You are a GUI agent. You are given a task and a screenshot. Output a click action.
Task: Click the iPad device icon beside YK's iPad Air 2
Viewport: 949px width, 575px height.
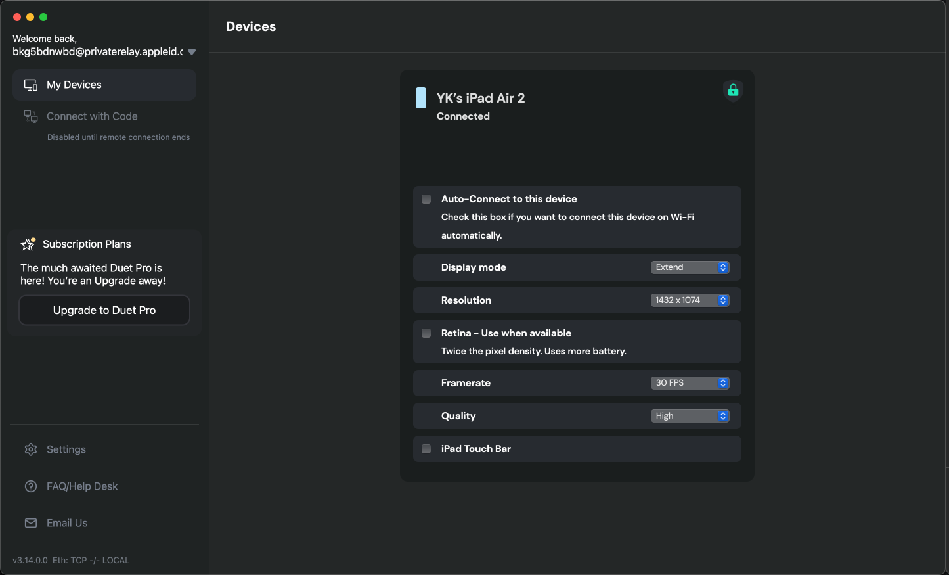point(421,98)
